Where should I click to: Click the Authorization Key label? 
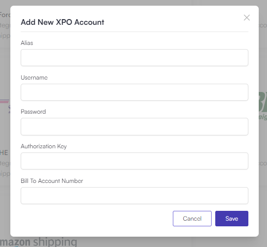click(x=43, y=146)
